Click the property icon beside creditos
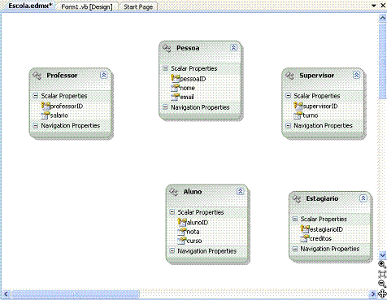This screenshot has width=387, height=300. (x=305, y=238)
